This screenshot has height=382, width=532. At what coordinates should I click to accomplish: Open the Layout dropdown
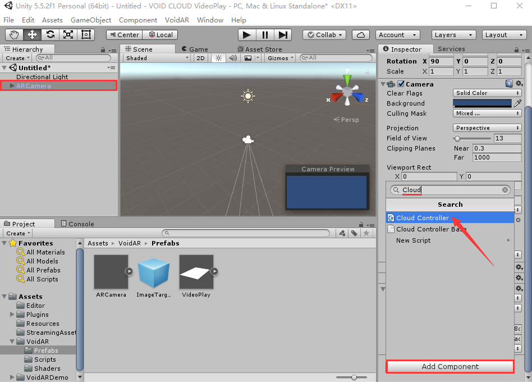pos(504,35)
